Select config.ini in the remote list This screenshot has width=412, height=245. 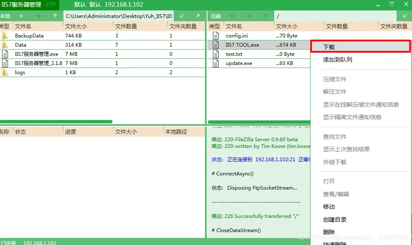point(237,36)
